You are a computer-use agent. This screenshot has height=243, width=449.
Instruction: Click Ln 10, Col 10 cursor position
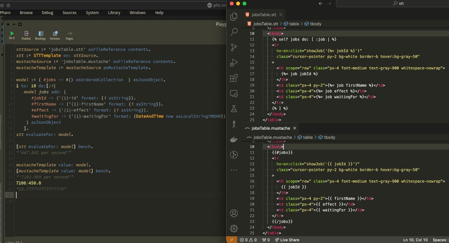point(415,240)
